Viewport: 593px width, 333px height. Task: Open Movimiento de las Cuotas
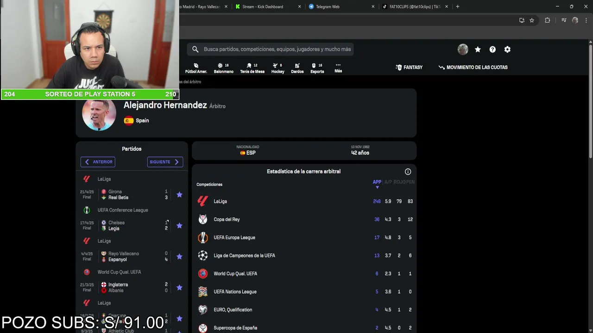tap(473, 68)
